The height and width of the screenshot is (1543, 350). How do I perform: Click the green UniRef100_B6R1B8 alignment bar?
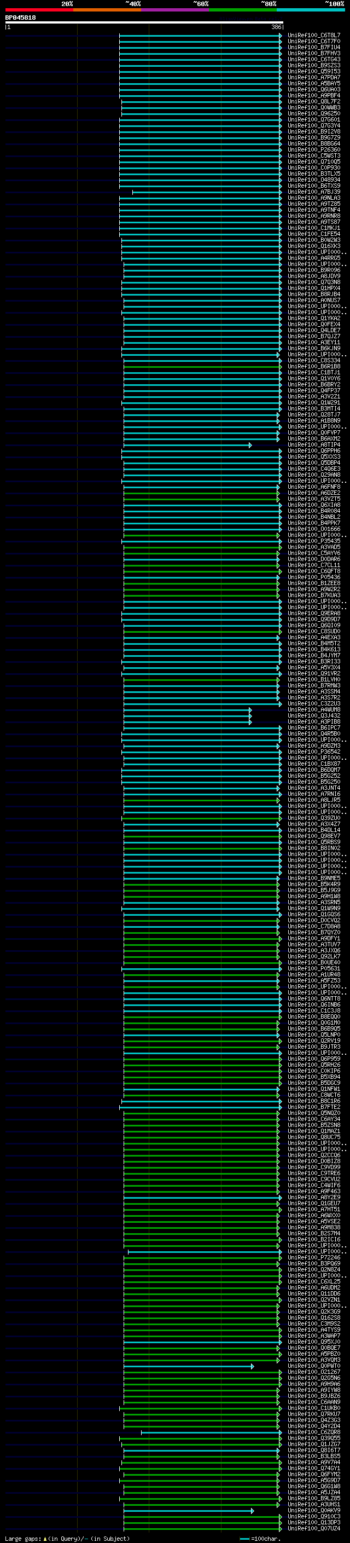[202, 367]
